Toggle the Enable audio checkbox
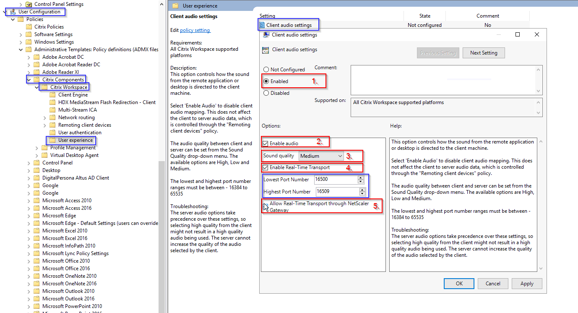578x313 pixels. tap(266, 143)
